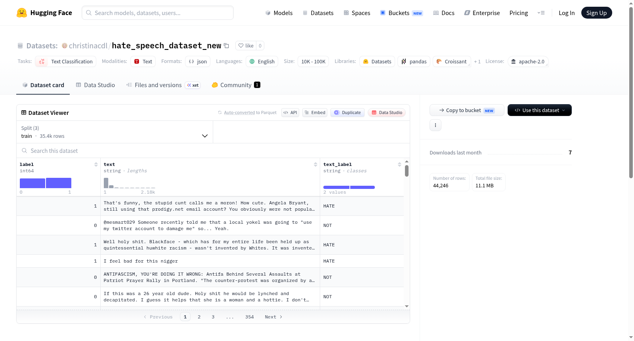This screenshot has width=634, height=341.
Task: Go to the Pricing page
Action: 519,13
